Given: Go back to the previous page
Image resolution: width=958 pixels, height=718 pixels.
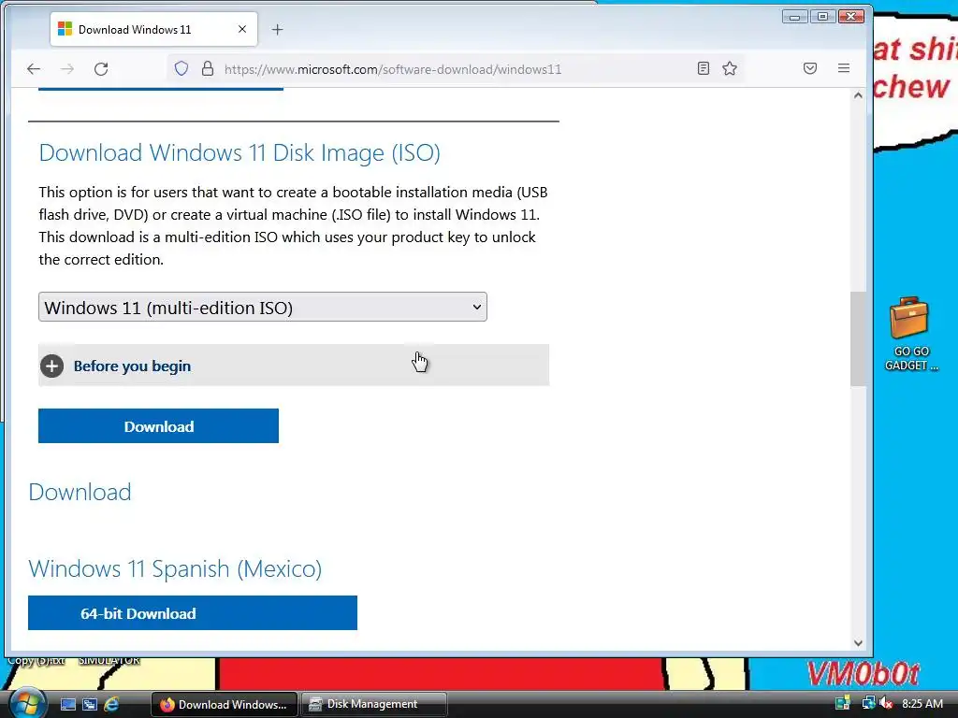Looking at the screenshot, I should click(x=34, y=69).
